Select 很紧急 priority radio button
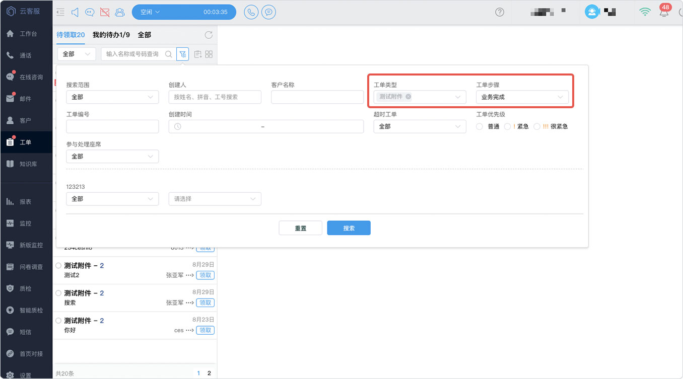683x379 pixels. [x=537, y=127]
